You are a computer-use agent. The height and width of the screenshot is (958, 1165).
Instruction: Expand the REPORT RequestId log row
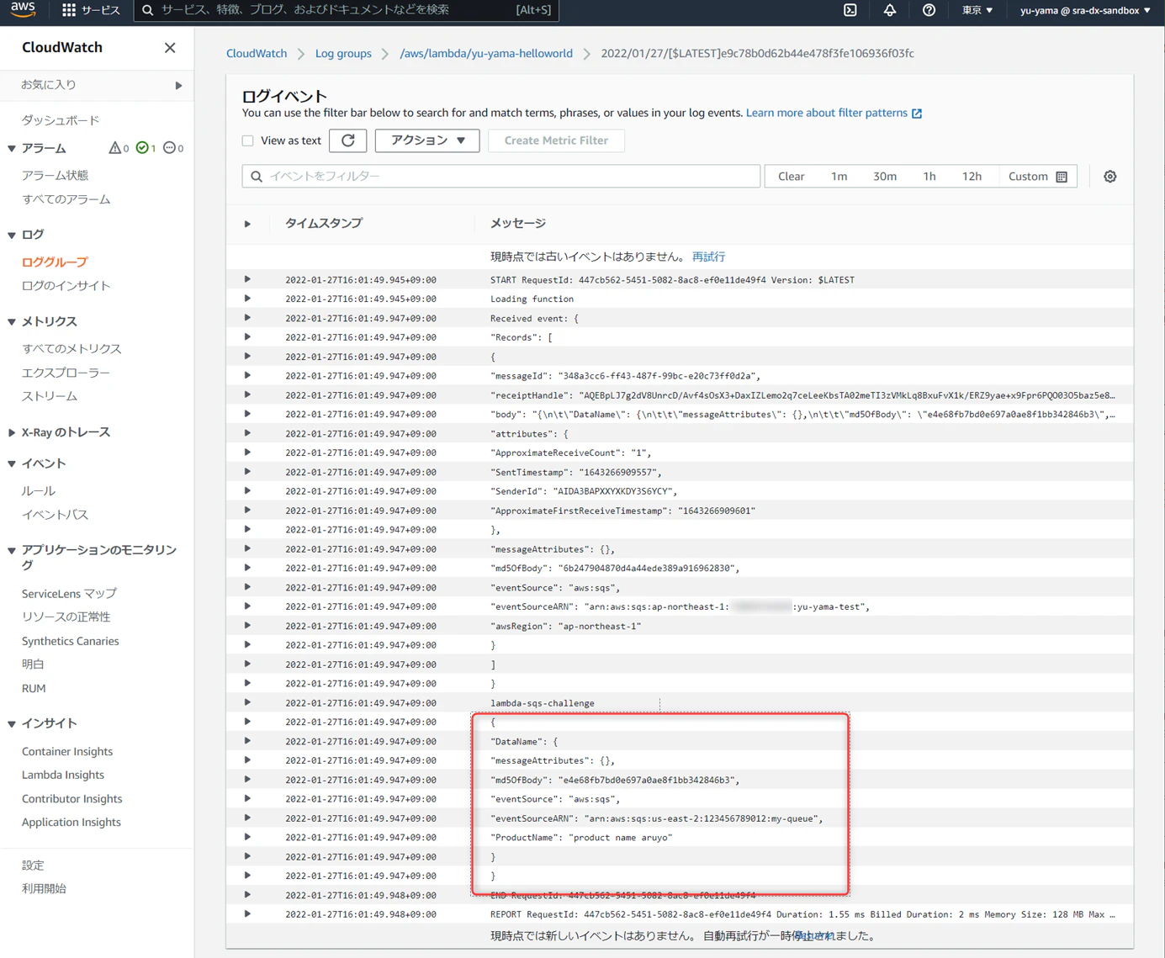(x=247, y=913)
